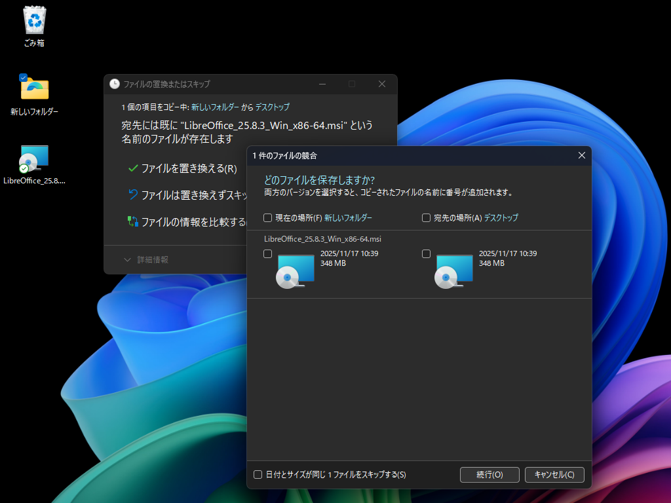The image size is (671, 503).
Task: Choose ファイルを置き換える(R) option
Action: pos(183,168)
